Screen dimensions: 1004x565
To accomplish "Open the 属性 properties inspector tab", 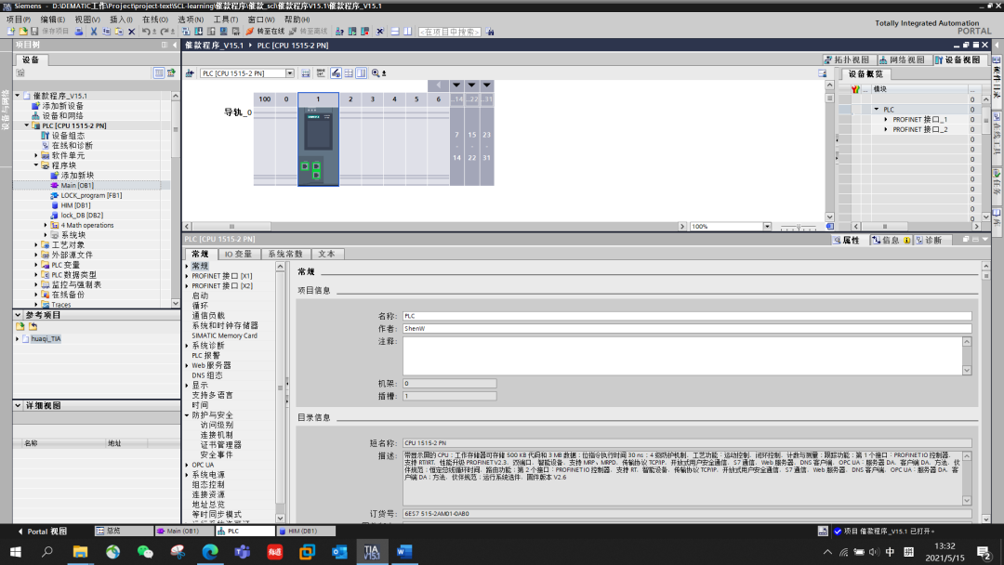I will (x=847, y=240).
